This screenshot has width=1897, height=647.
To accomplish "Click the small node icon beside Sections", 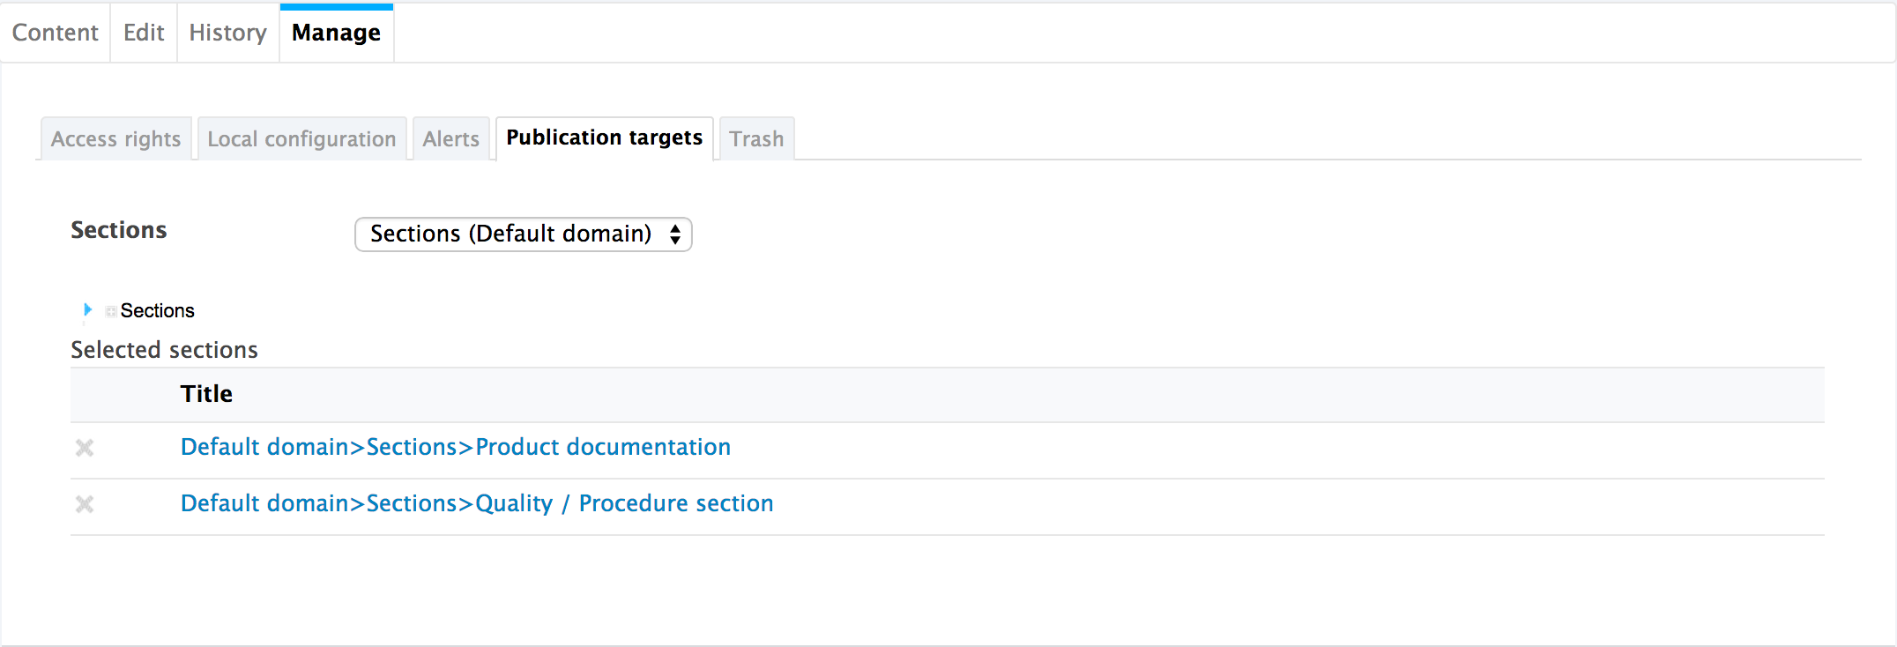I will click(111, 311).
